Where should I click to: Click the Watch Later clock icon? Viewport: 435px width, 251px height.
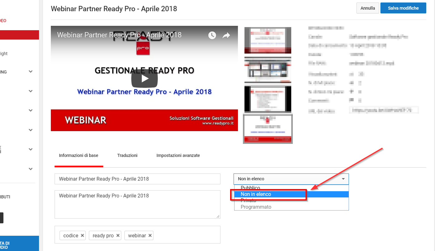[212, 35]
